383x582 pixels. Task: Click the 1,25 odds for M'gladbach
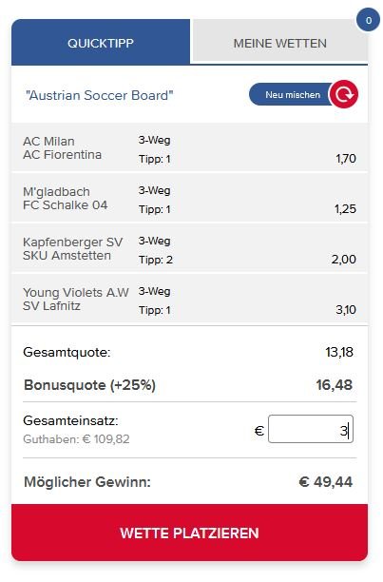345,209
